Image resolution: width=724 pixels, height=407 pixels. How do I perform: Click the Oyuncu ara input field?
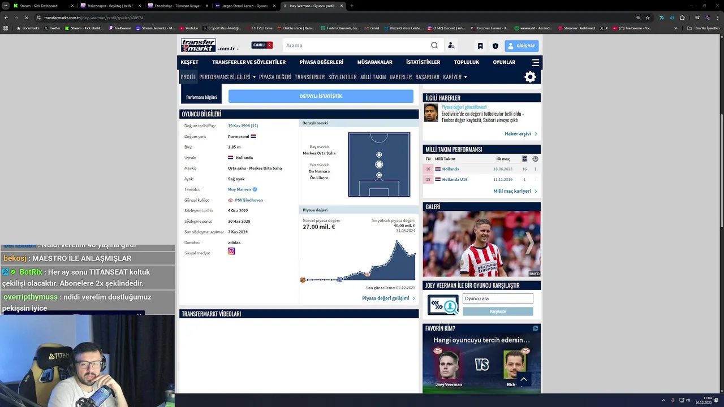click(498, 298)
